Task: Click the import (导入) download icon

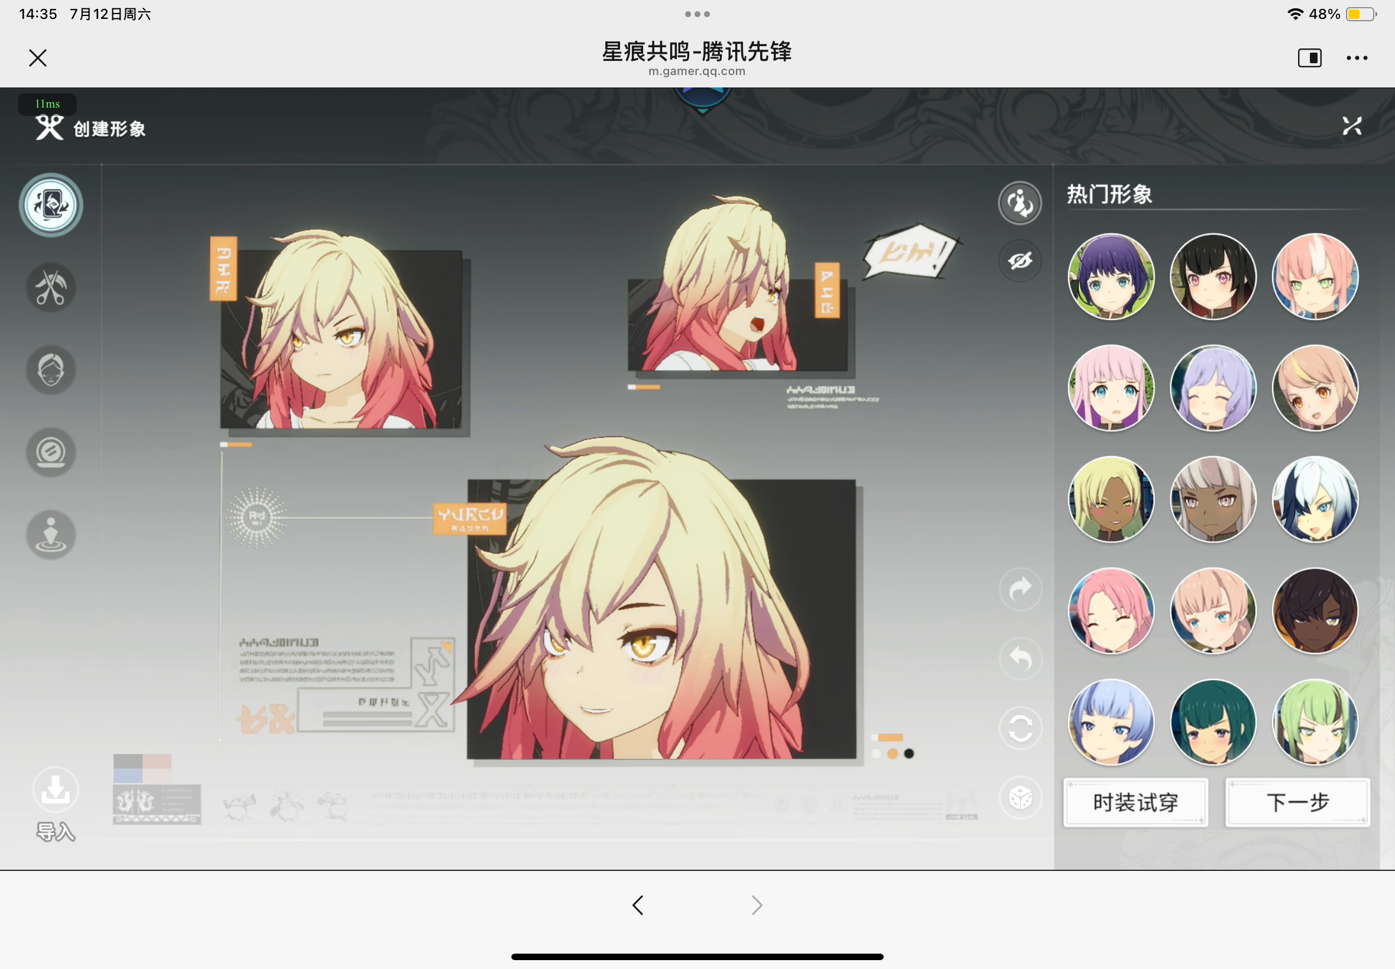Action: point(55,790)
